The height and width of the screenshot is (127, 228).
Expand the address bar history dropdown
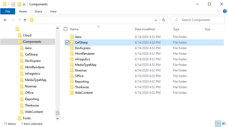coord(156,20)
